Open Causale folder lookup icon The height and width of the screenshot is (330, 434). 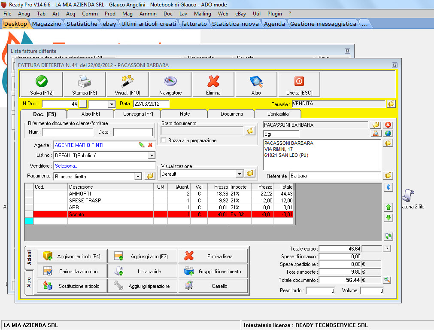391,104
